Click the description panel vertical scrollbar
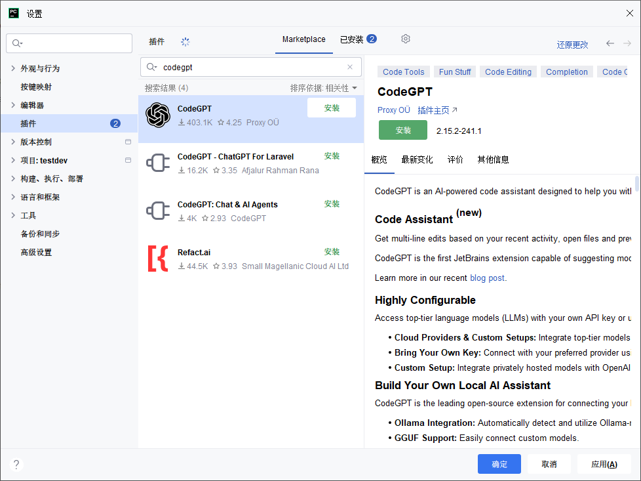Image resolution: width=641 pixels, height=481 pixels. [636, 183]
